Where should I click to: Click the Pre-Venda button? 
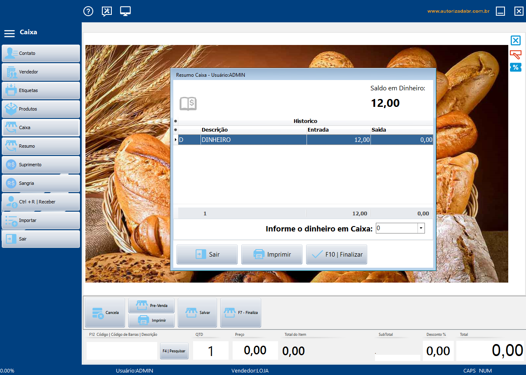(x=151, y=306)
